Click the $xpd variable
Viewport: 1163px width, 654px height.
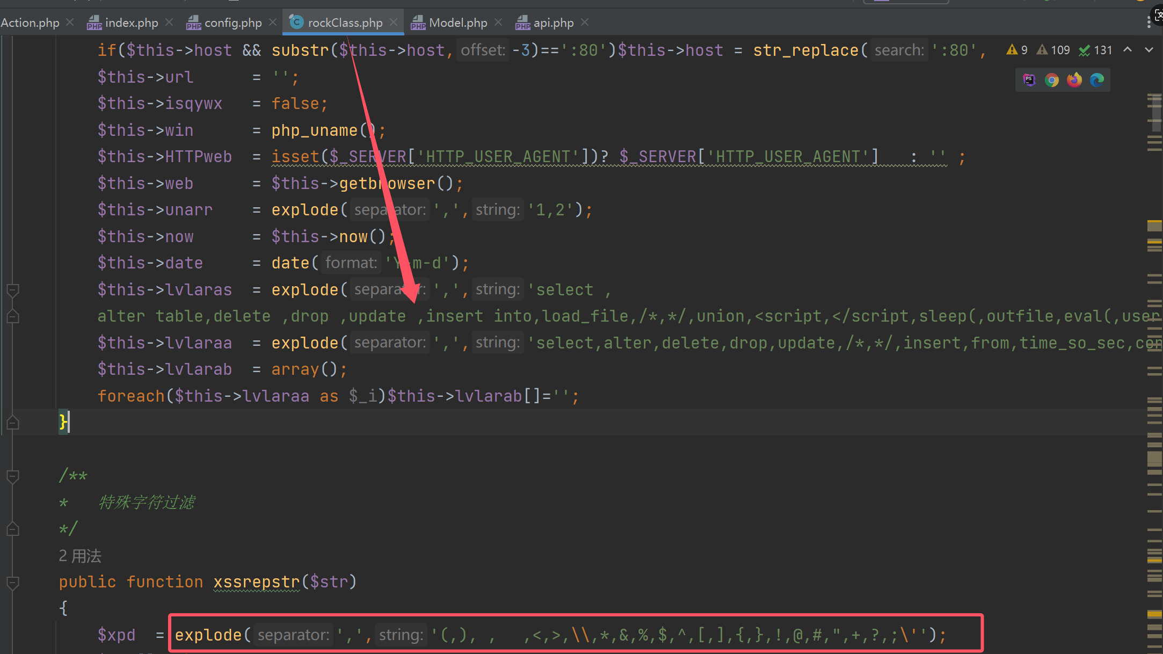point(117,635)
